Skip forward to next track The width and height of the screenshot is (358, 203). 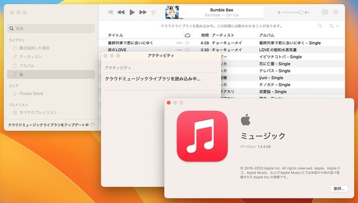tap(143, 12)
